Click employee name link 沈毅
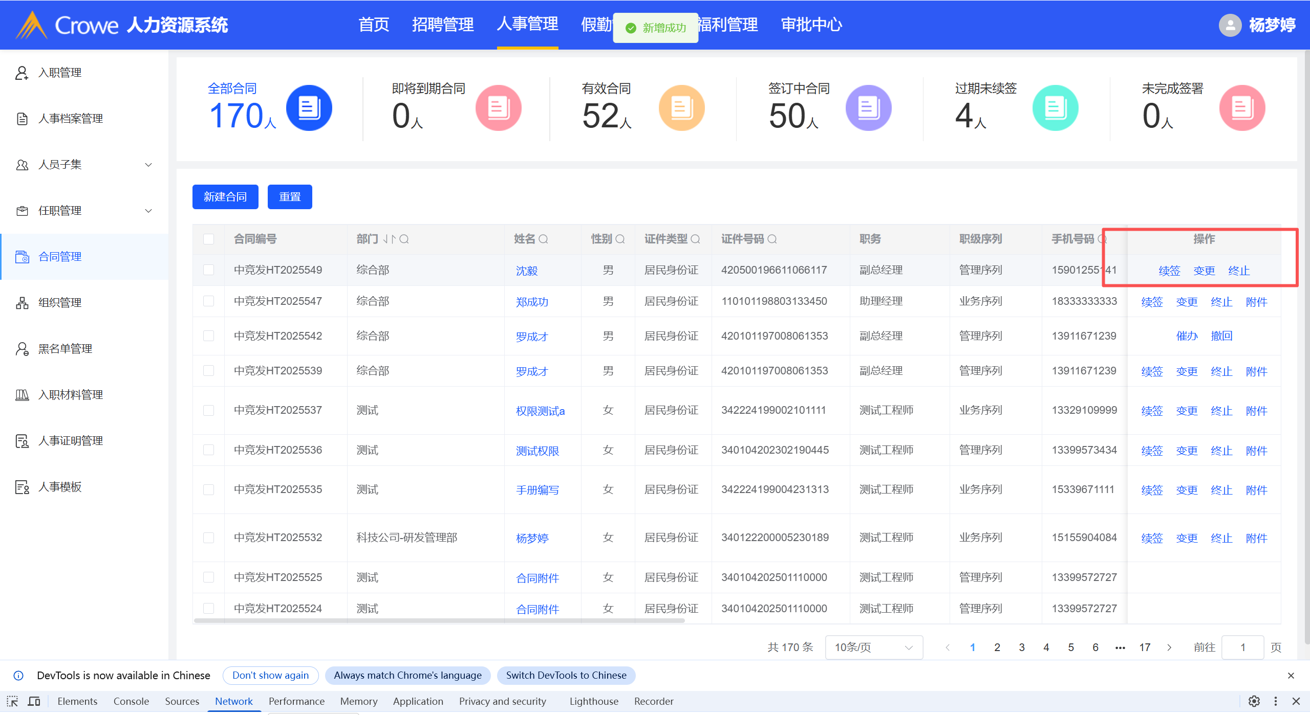 point(526,271)
